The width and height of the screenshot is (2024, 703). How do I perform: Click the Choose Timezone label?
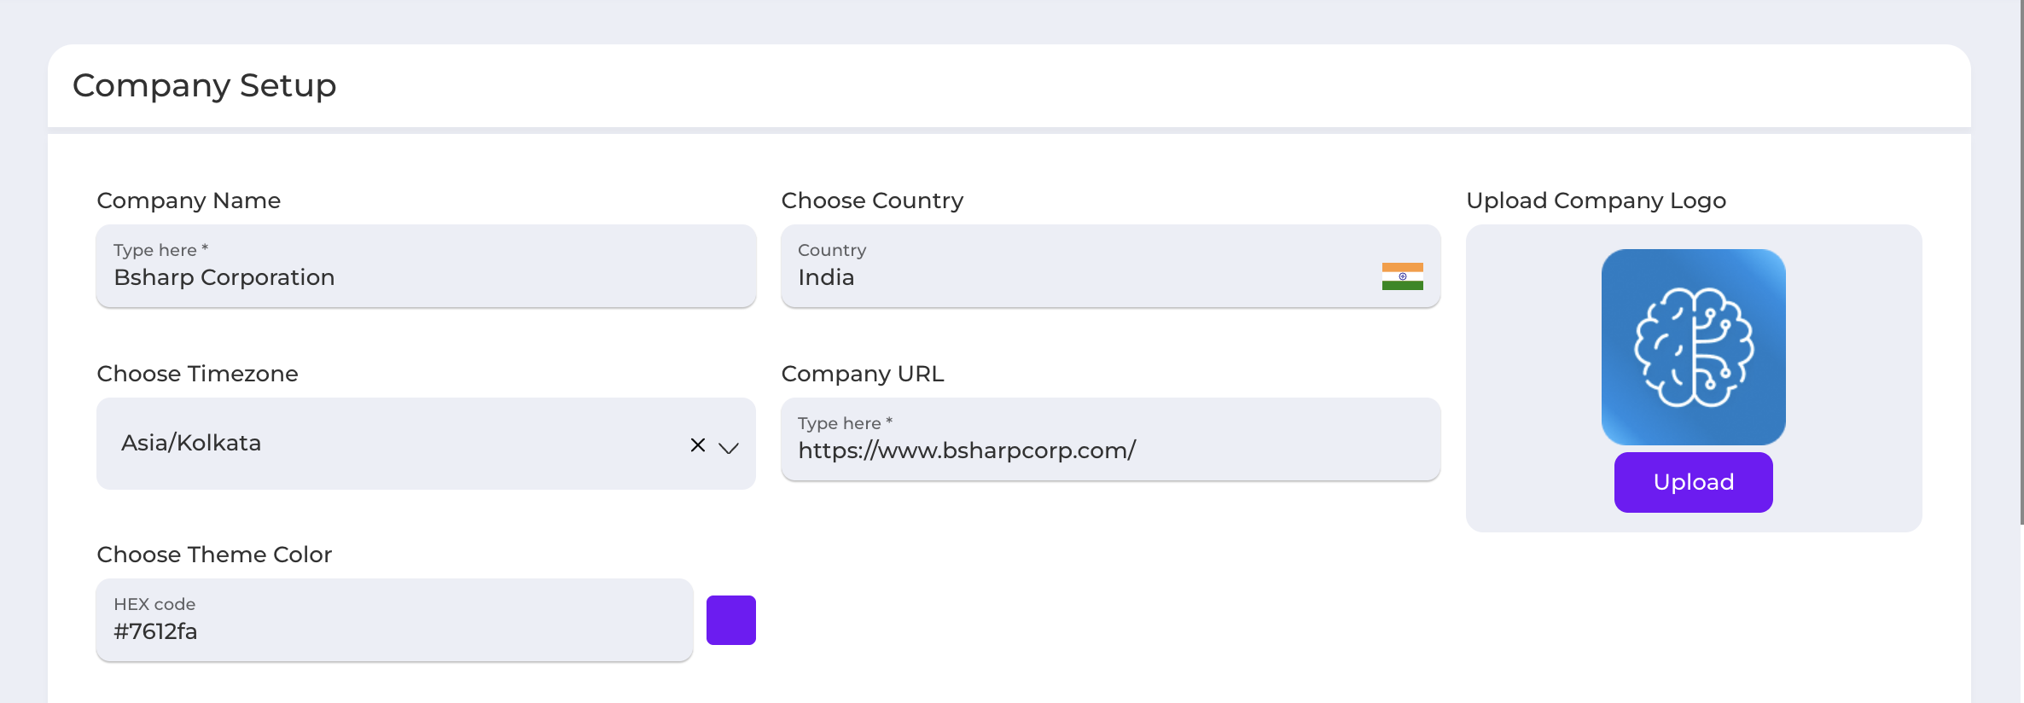197,374
